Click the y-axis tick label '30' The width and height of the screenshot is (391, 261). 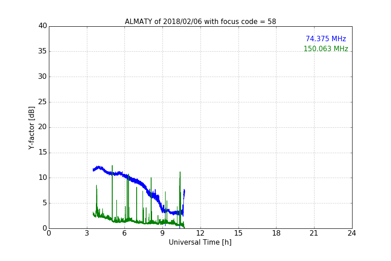tap(43, 77)
